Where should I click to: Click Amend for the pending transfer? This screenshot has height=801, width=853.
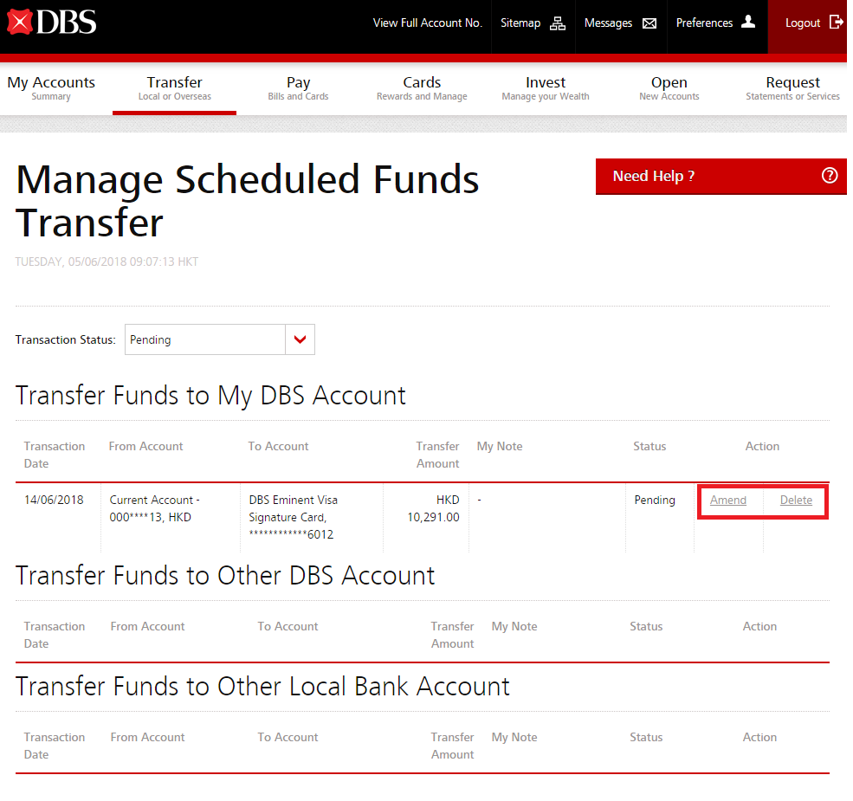click(728, 501)
